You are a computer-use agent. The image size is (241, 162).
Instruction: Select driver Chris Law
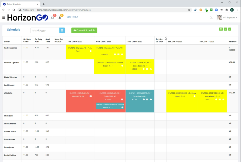8,116
